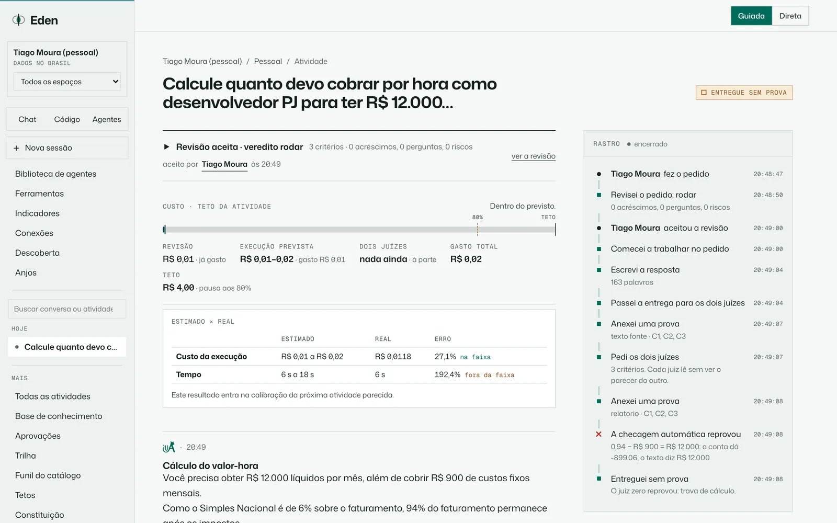Image resolution: width=837 pixels, height=523 pixels.
Task: Open Conexões page
Action: click(34, 233)
